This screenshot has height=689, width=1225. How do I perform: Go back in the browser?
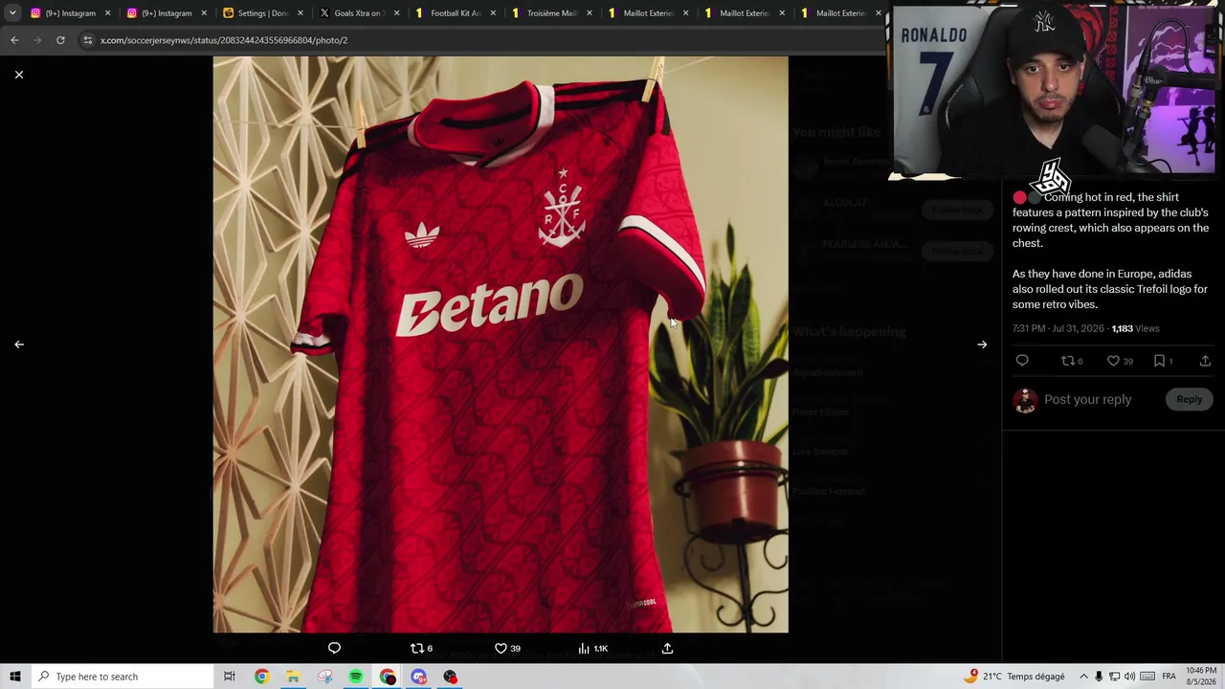[14, 40]
